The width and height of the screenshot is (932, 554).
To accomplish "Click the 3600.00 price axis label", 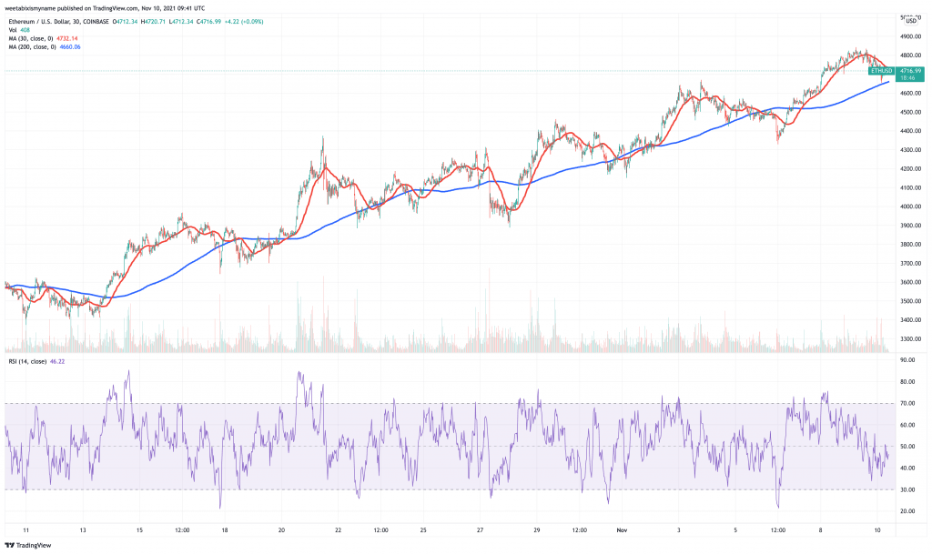I will [910, 283].
